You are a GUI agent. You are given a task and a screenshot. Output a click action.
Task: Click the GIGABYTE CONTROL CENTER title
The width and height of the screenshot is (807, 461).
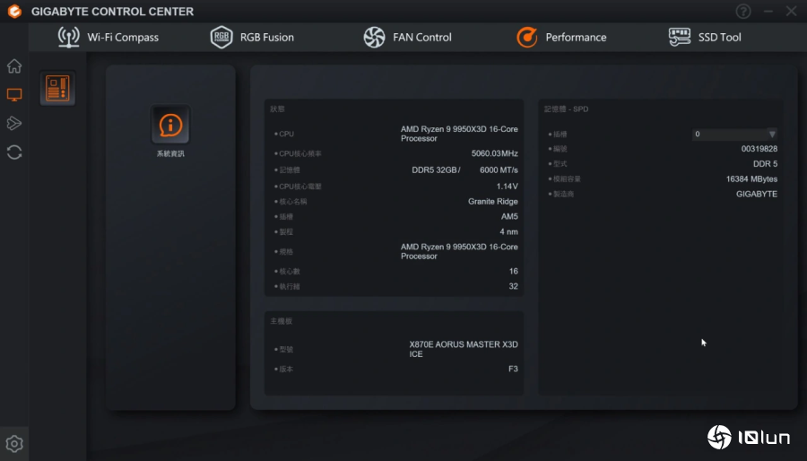click(x=112, y=12)
